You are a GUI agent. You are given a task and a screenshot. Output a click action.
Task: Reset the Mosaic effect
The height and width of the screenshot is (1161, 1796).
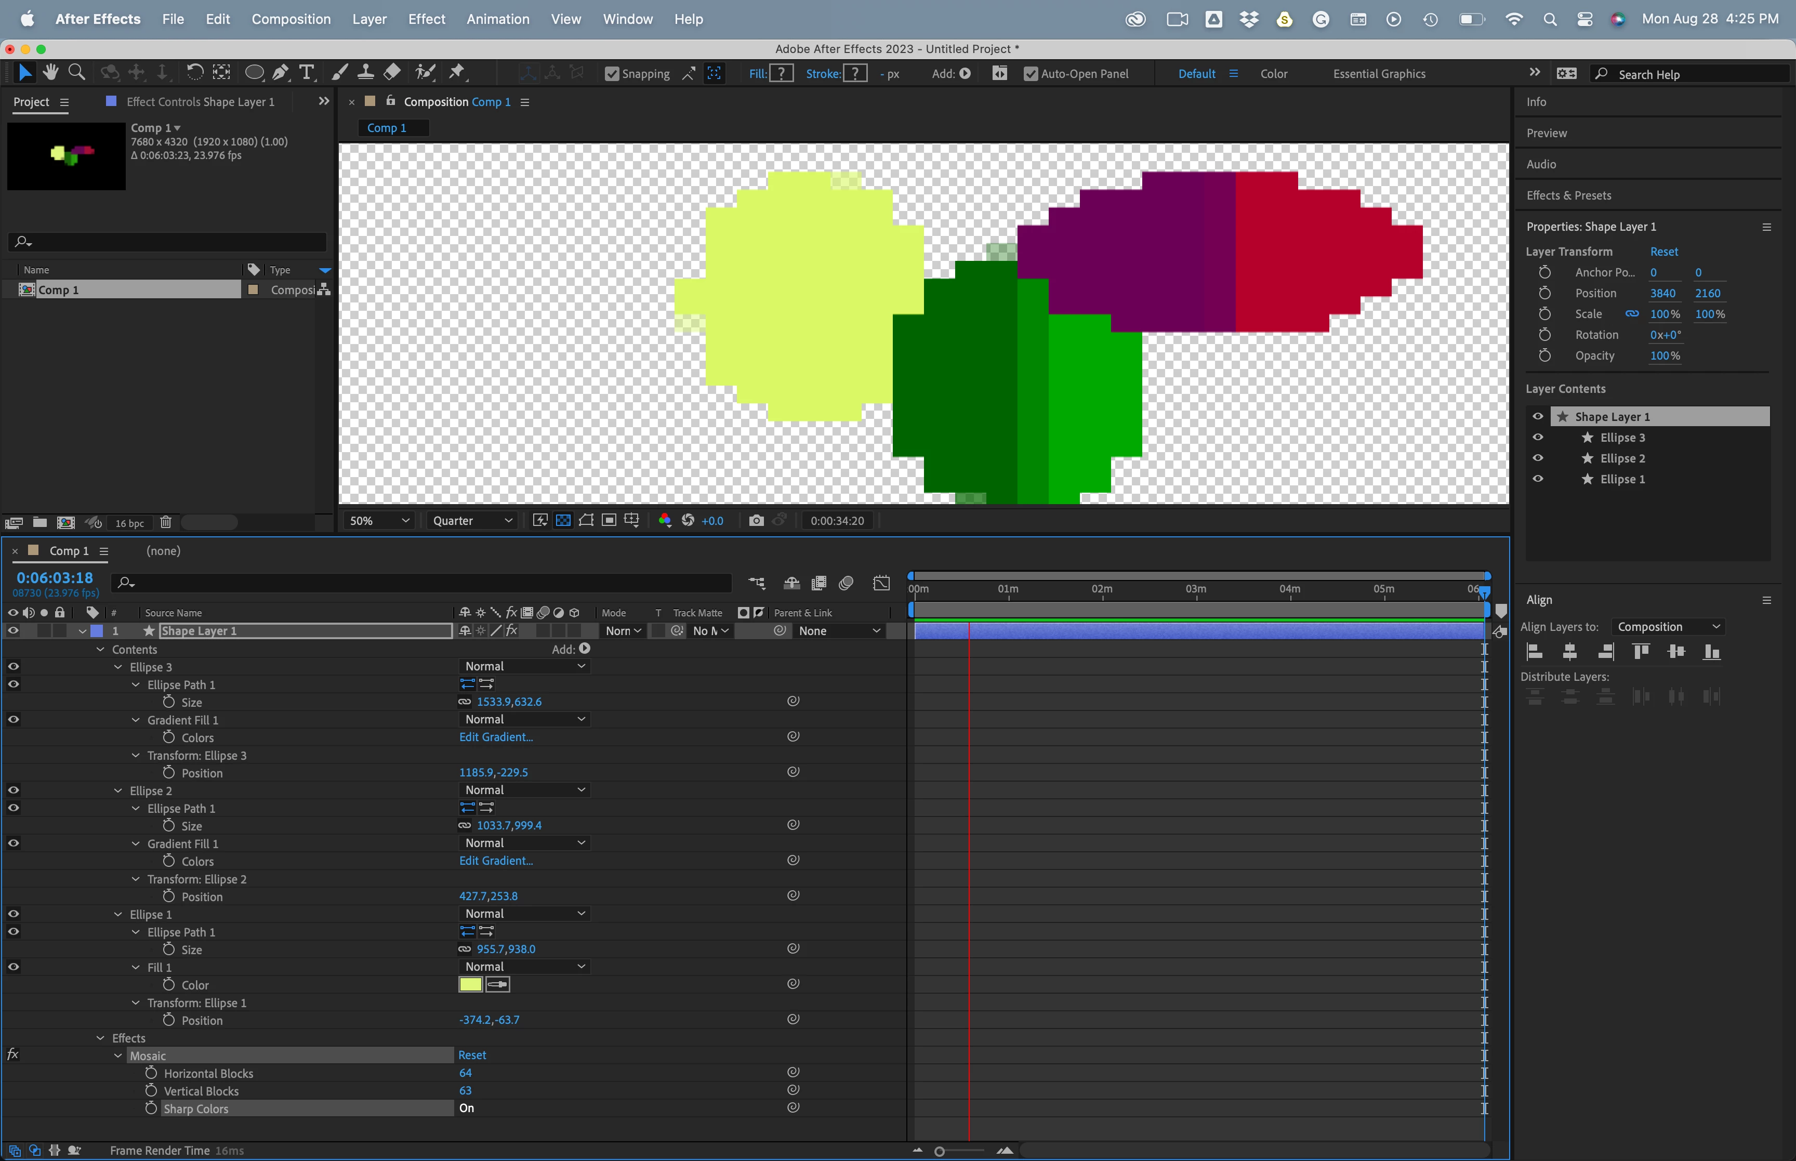[472, 1054]
